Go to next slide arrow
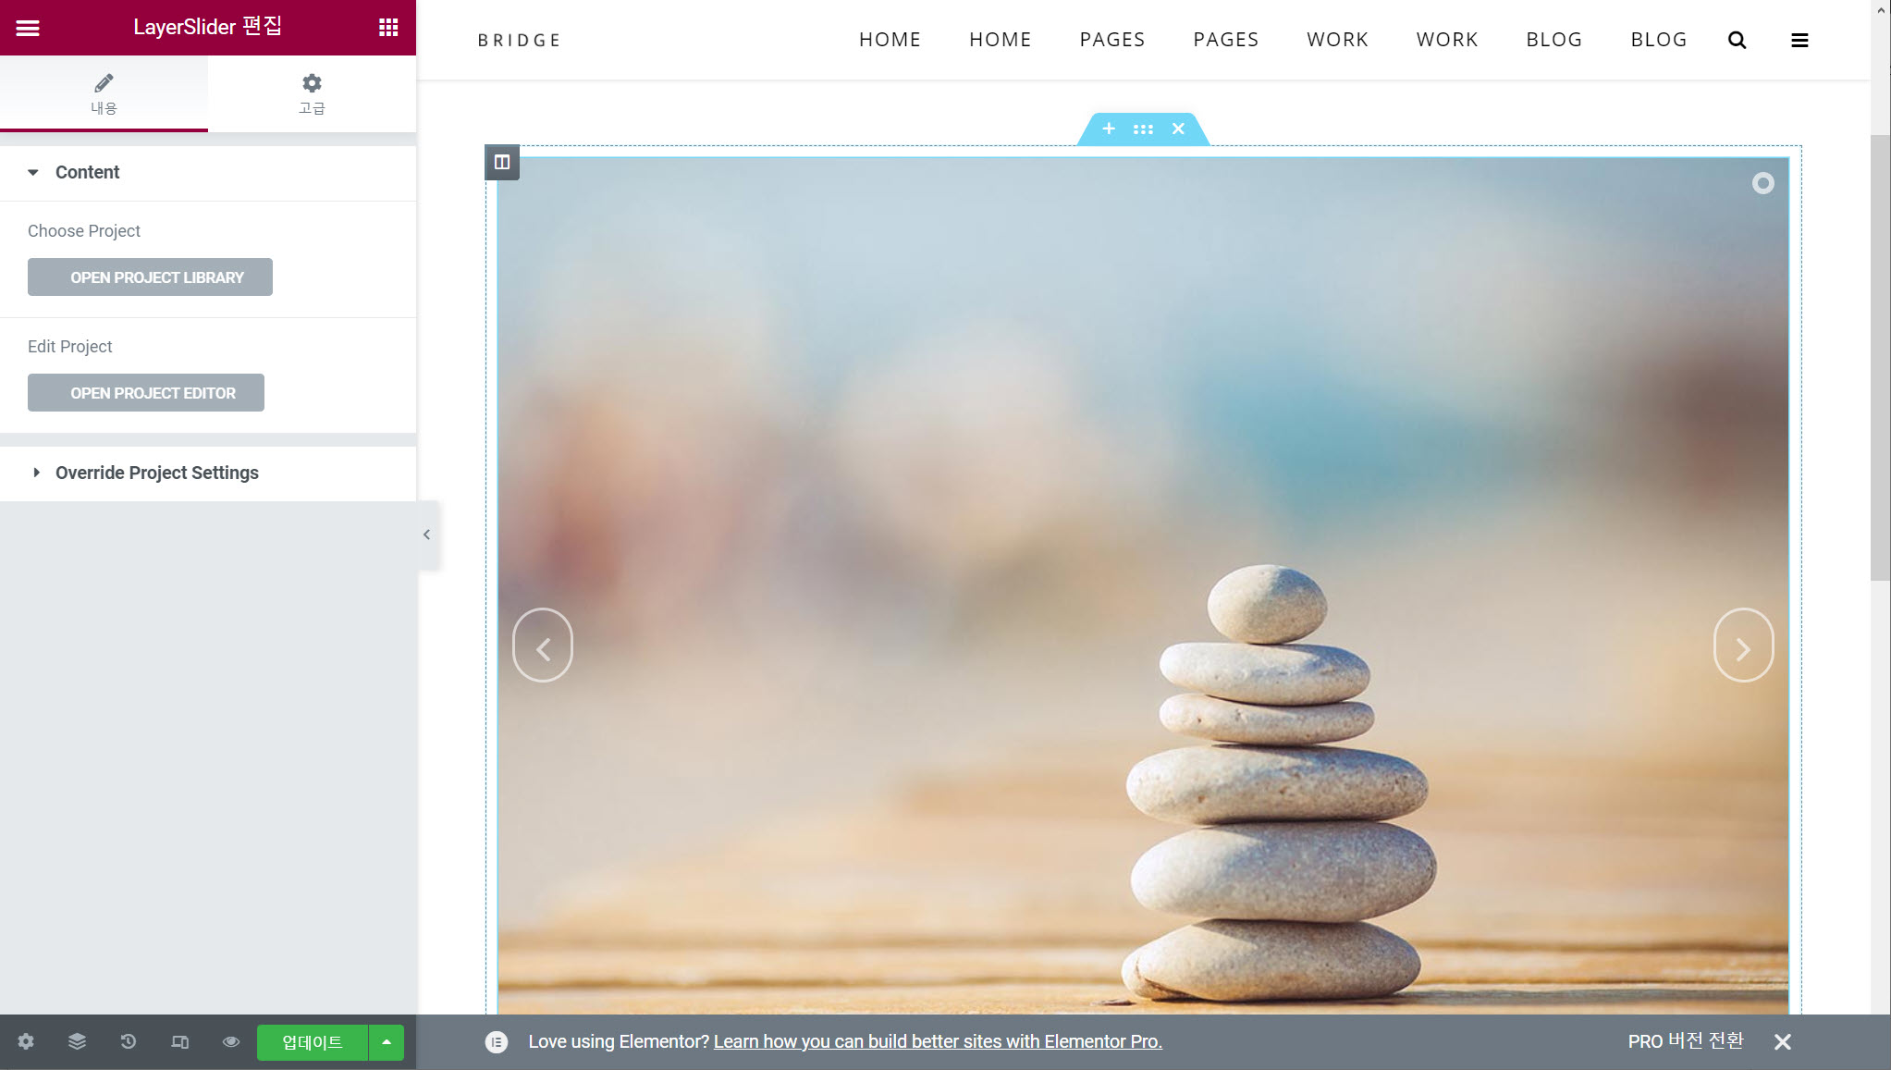1891x1070 pixels. pyautogui.click(x=1743, y=646)
